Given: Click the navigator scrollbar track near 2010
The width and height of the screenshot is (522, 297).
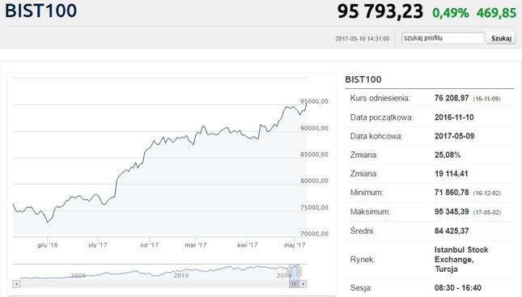Looking at the screenshot, I should point(181,284).
